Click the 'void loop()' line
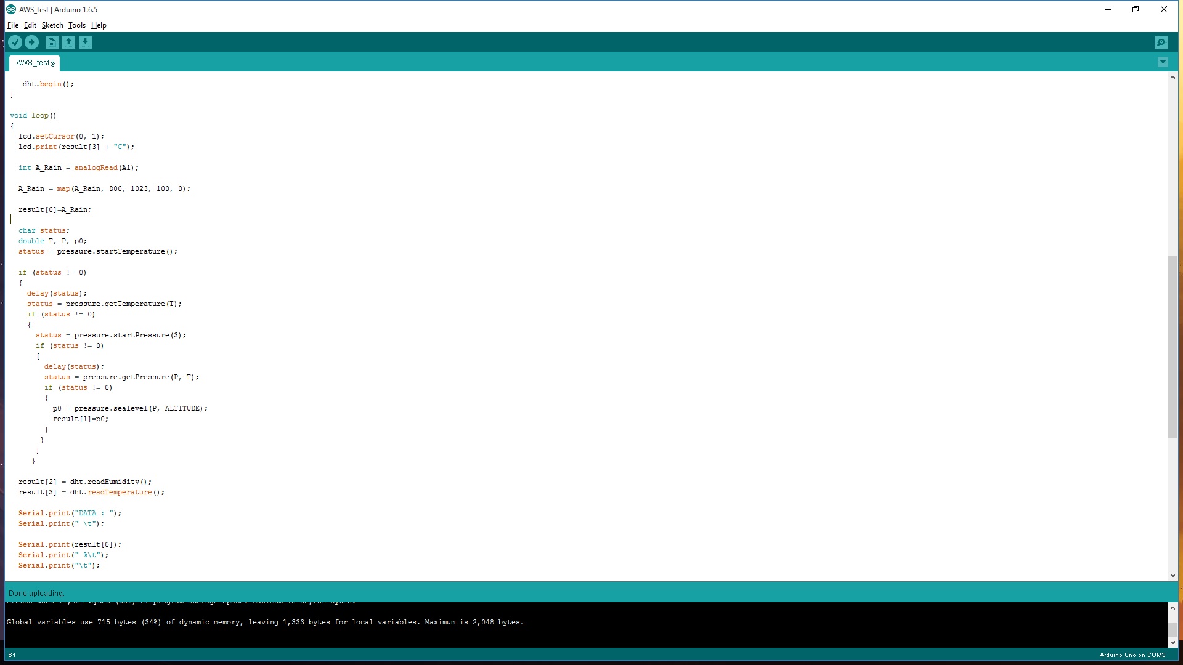1183x665 pixels. [33, 116]
